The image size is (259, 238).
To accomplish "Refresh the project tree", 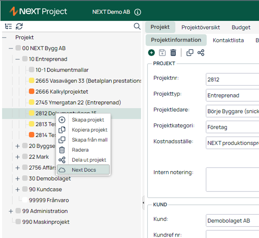I will click(19, 26).
